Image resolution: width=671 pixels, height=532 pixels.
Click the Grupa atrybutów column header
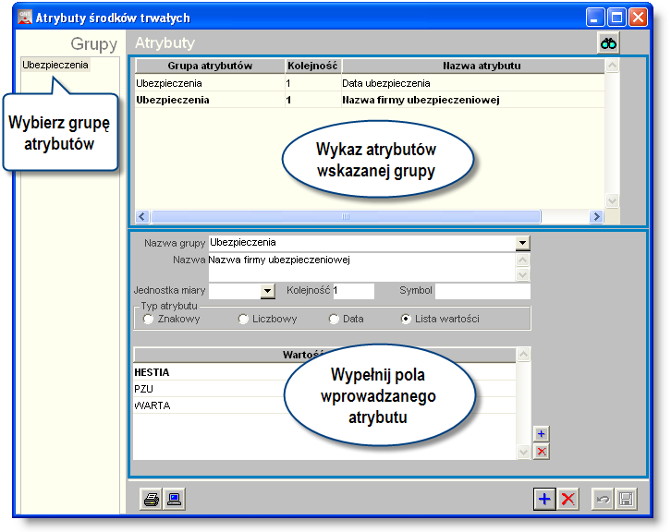pos(210,66)
